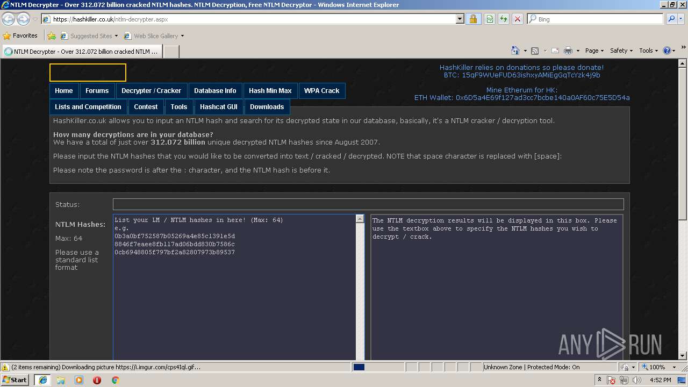Open the WPA Crack nav item
Image resolution: width=688 pixels, height=387 pixels.
[322, 91]
